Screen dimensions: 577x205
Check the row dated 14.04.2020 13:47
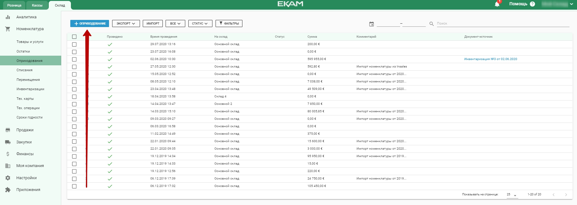pos(74,104)
